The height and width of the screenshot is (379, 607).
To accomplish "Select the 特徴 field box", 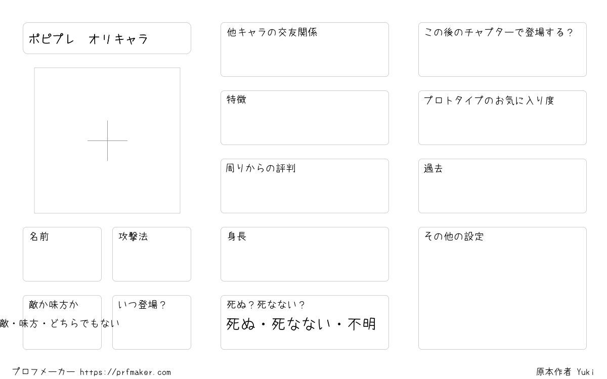I will coord(305,118).
